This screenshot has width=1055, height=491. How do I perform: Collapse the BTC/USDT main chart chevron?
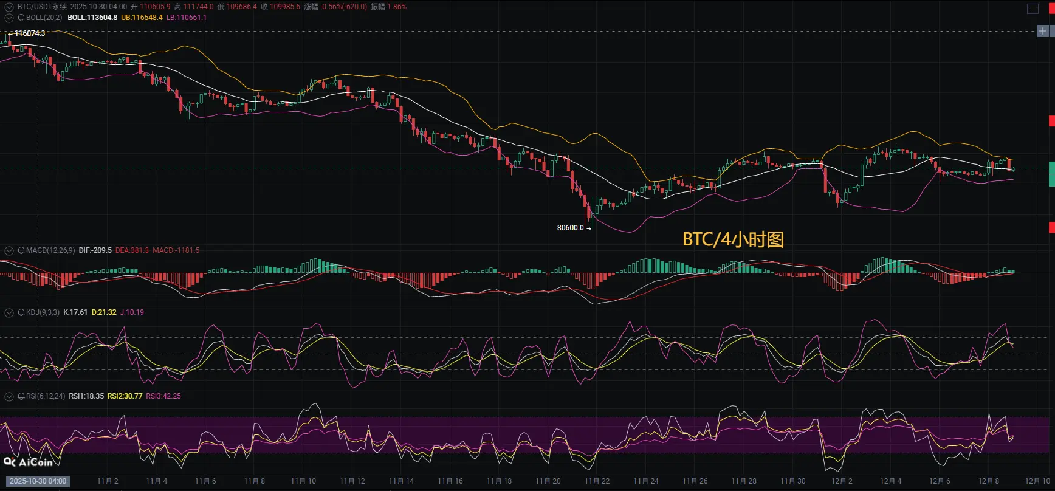pos(9,7)
